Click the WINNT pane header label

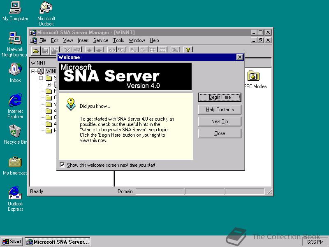(38, 63)
